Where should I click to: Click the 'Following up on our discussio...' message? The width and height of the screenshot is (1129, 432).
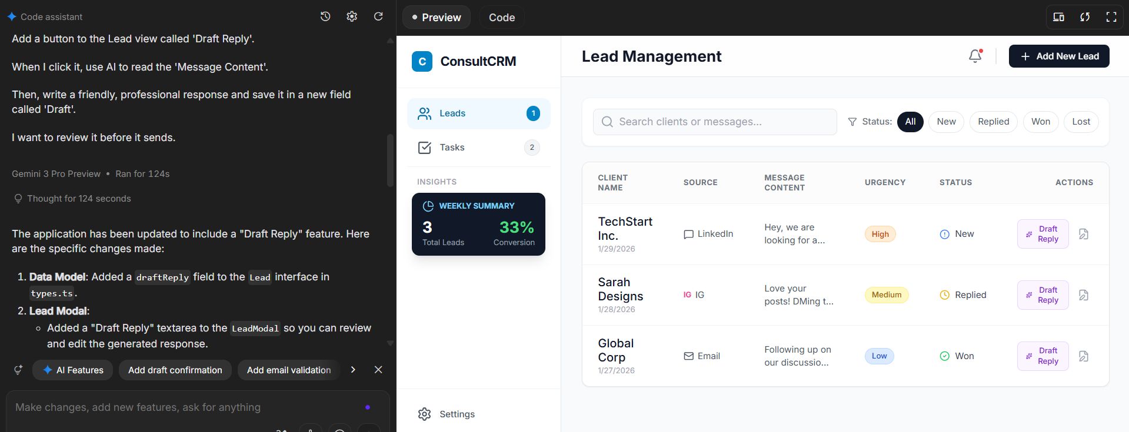pos(798,356)
